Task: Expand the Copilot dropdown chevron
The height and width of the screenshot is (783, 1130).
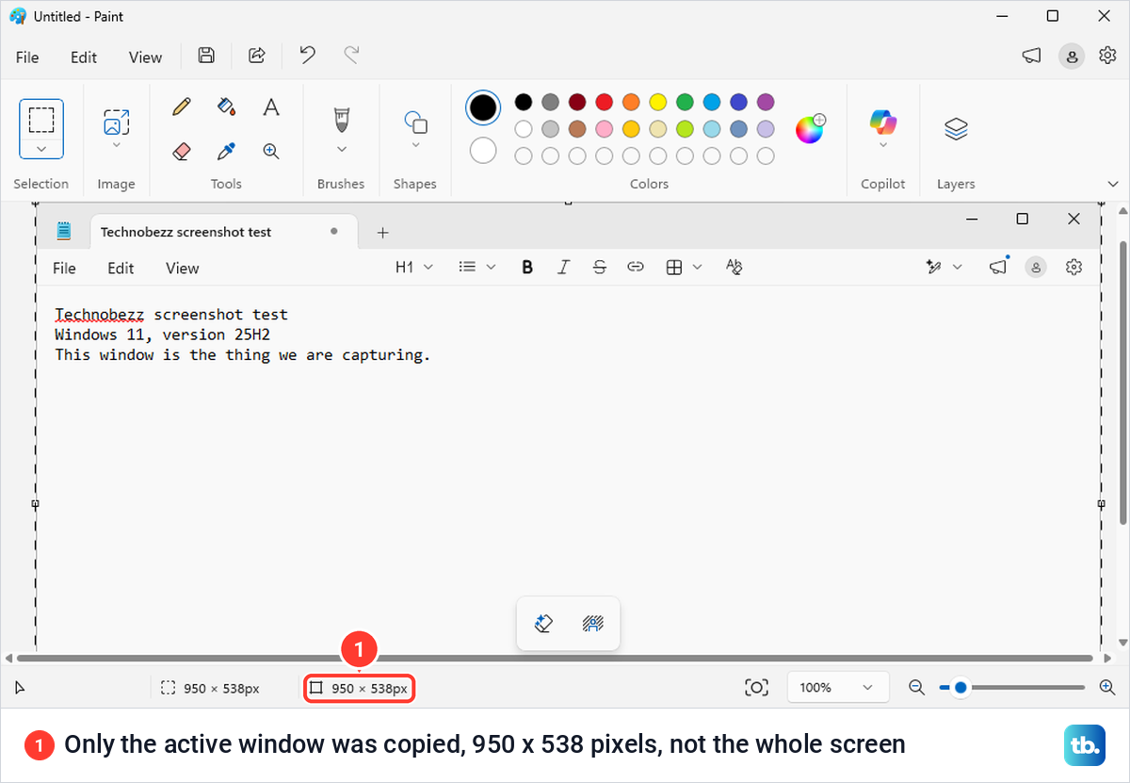Action: pyautogui.click(x=883, y=145)
